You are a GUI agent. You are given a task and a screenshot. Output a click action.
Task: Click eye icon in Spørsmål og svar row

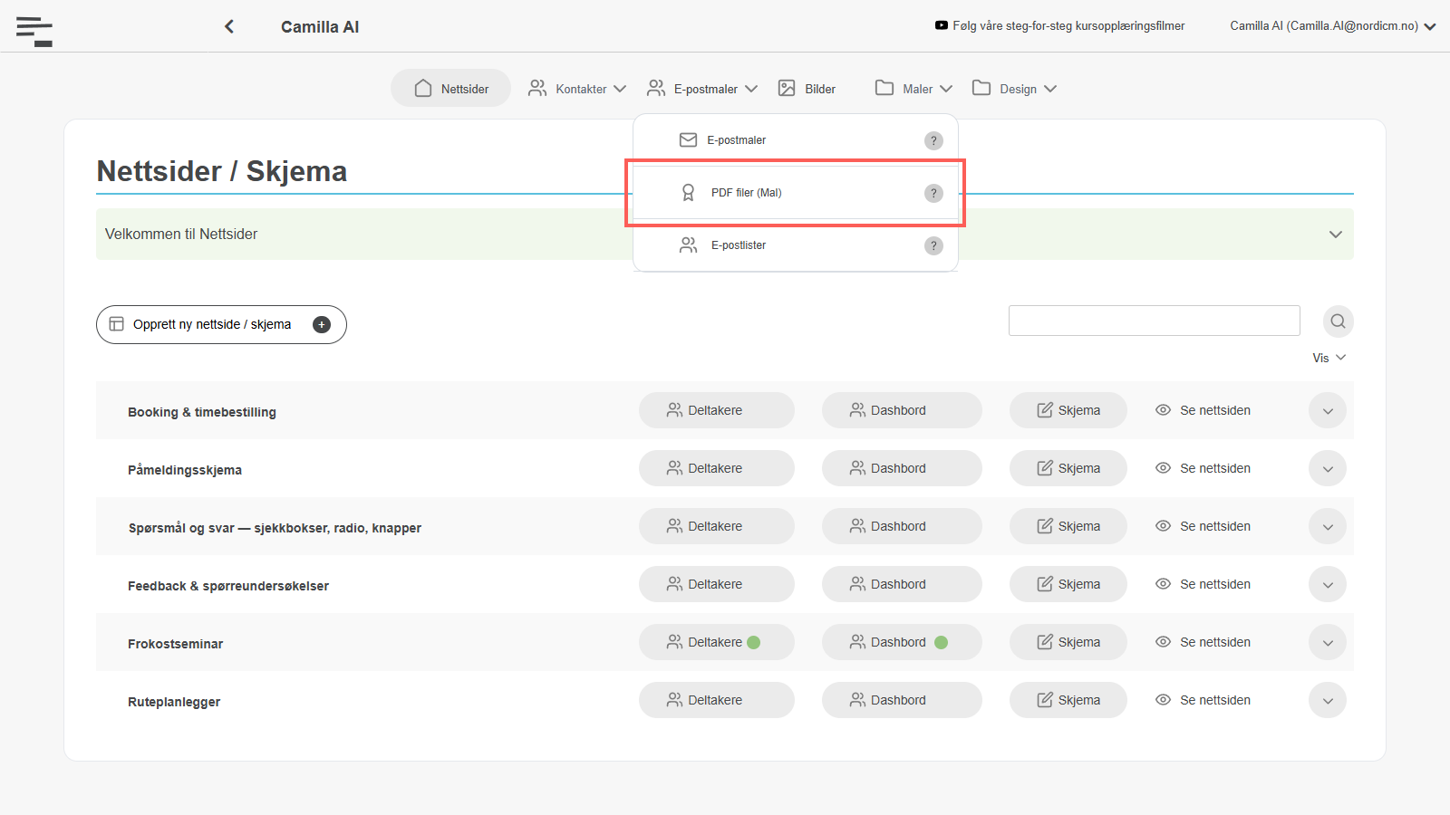tap(1163, 526)
